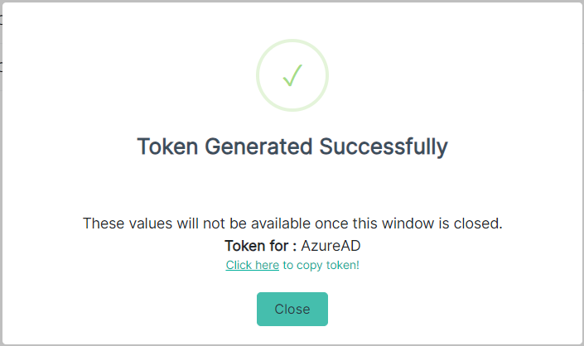
Task: Open the 'Click here' copy token link
Action: (252, 265)
